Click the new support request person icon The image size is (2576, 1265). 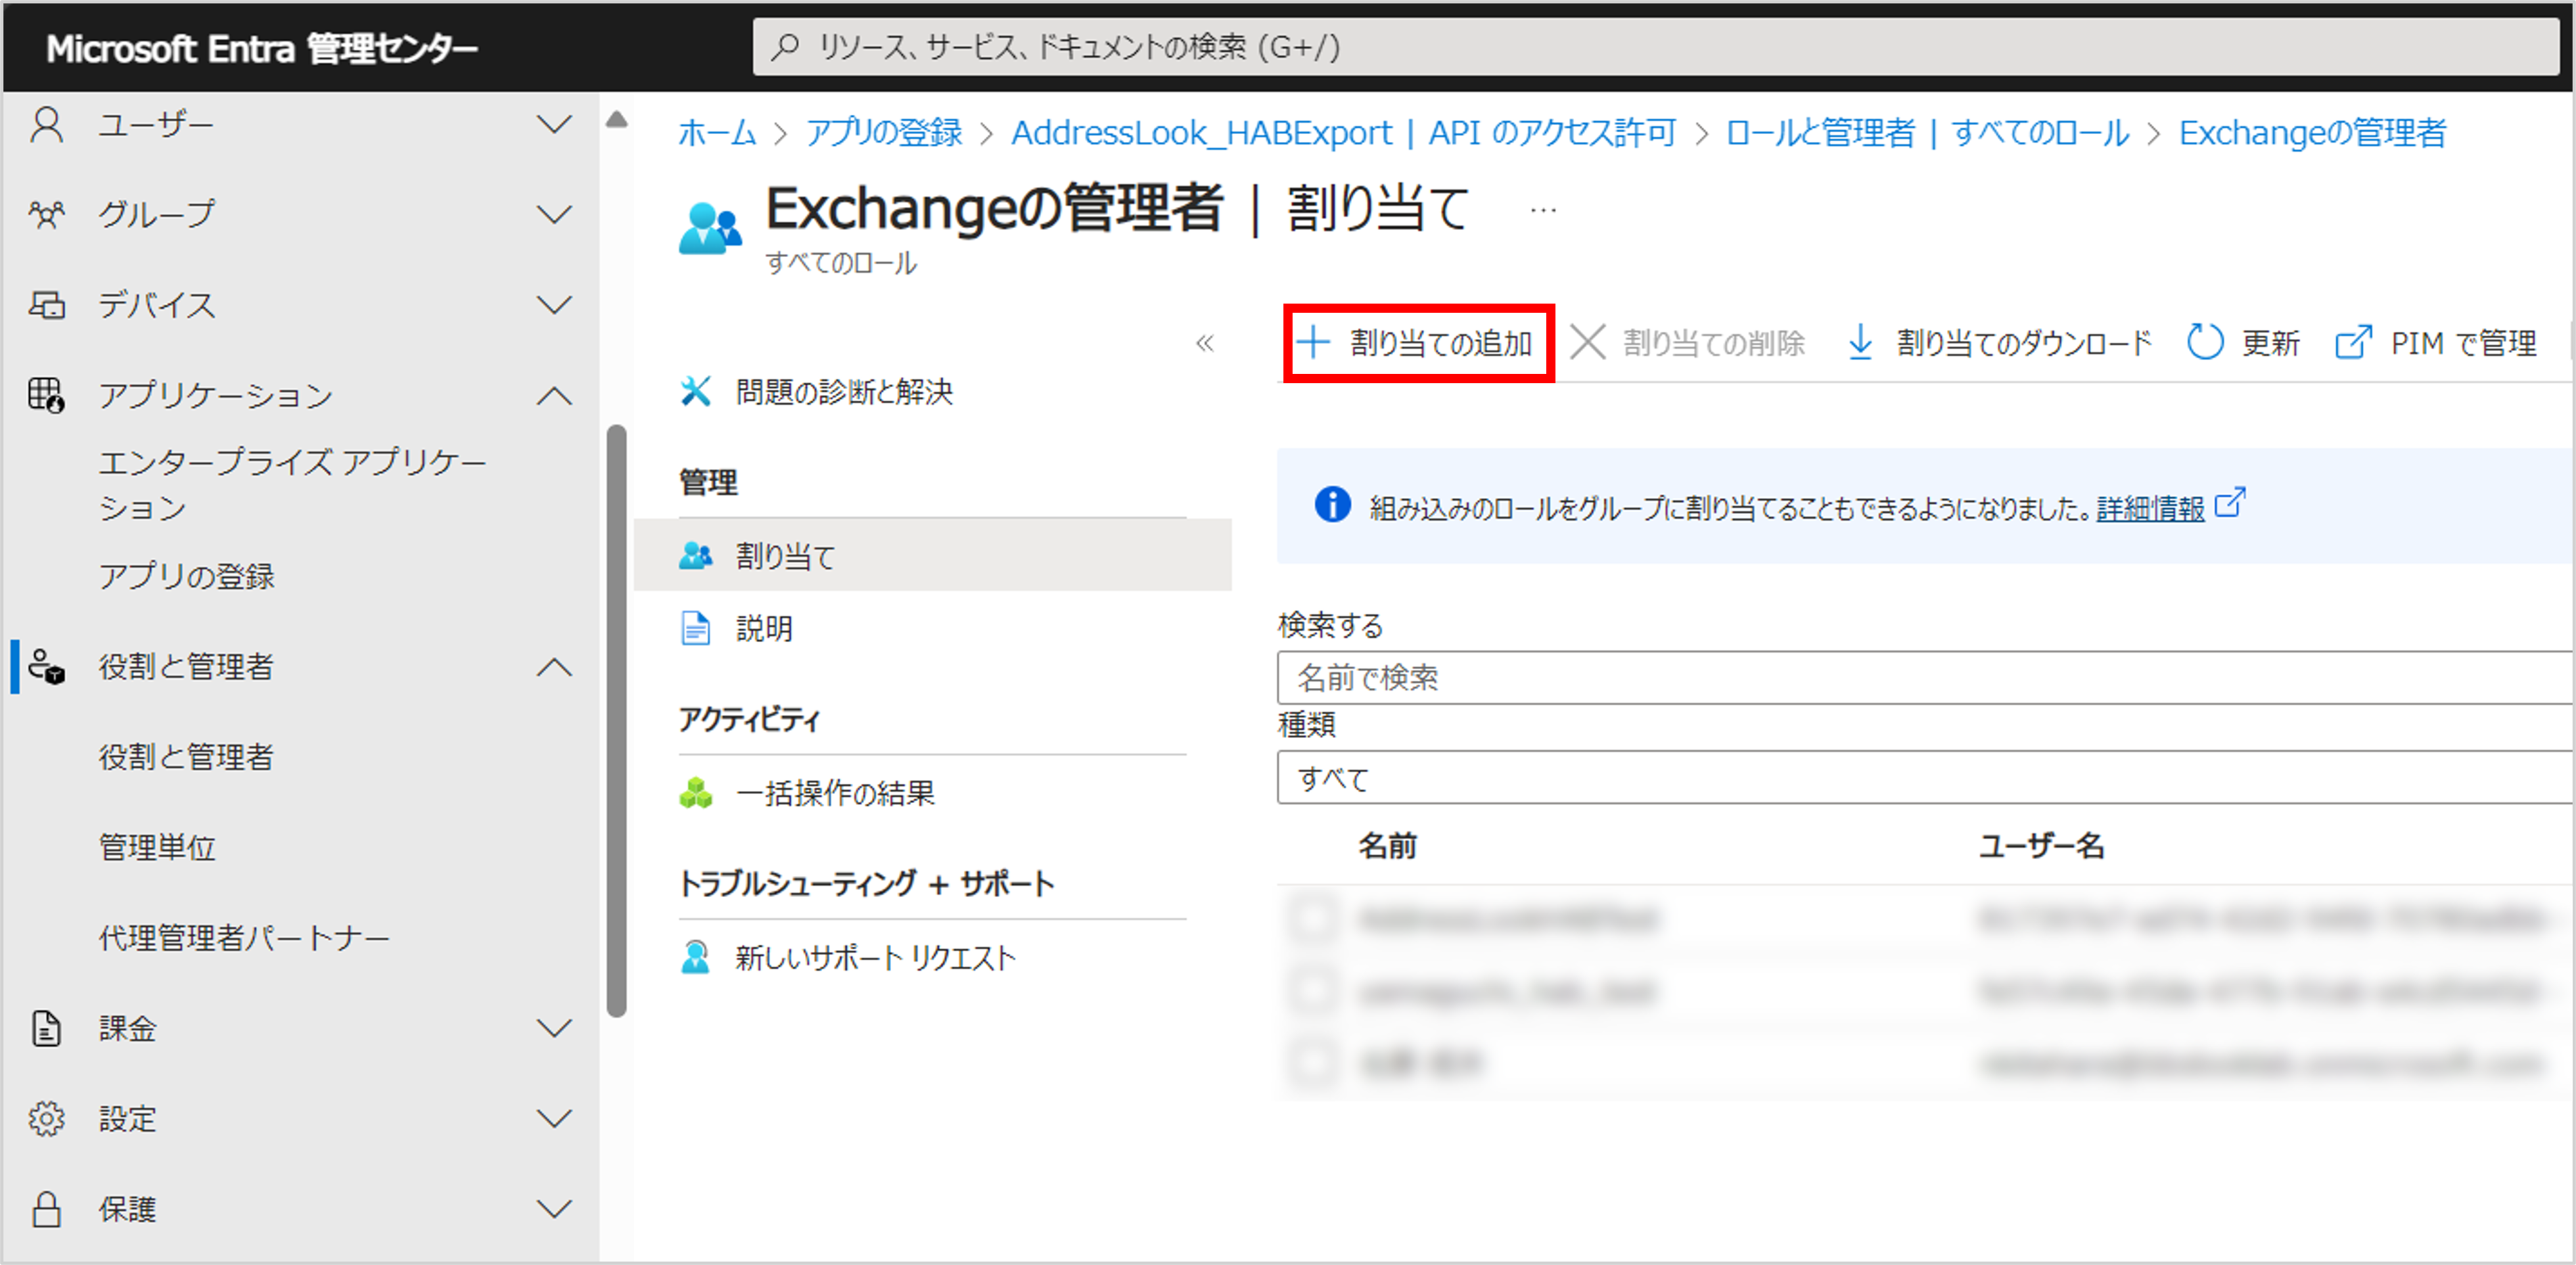click(696, 957)
